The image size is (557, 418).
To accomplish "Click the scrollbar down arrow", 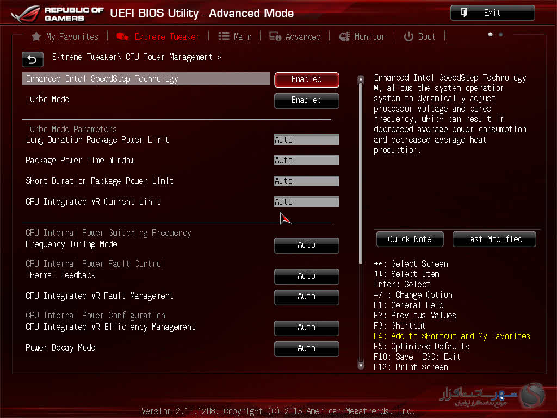I will (x=360, y=366).
